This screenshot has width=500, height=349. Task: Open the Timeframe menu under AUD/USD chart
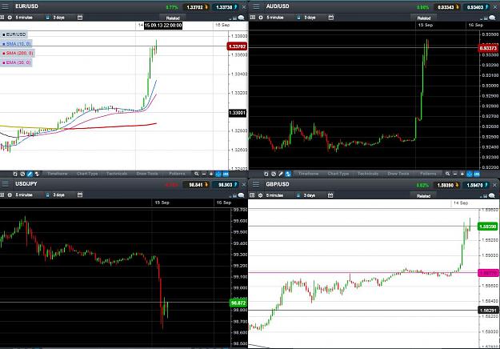pyautogui.click(x=308, y=174)
